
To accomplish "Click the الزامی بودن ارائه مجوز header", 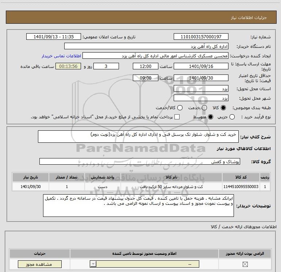I will [x=245, y=253].
